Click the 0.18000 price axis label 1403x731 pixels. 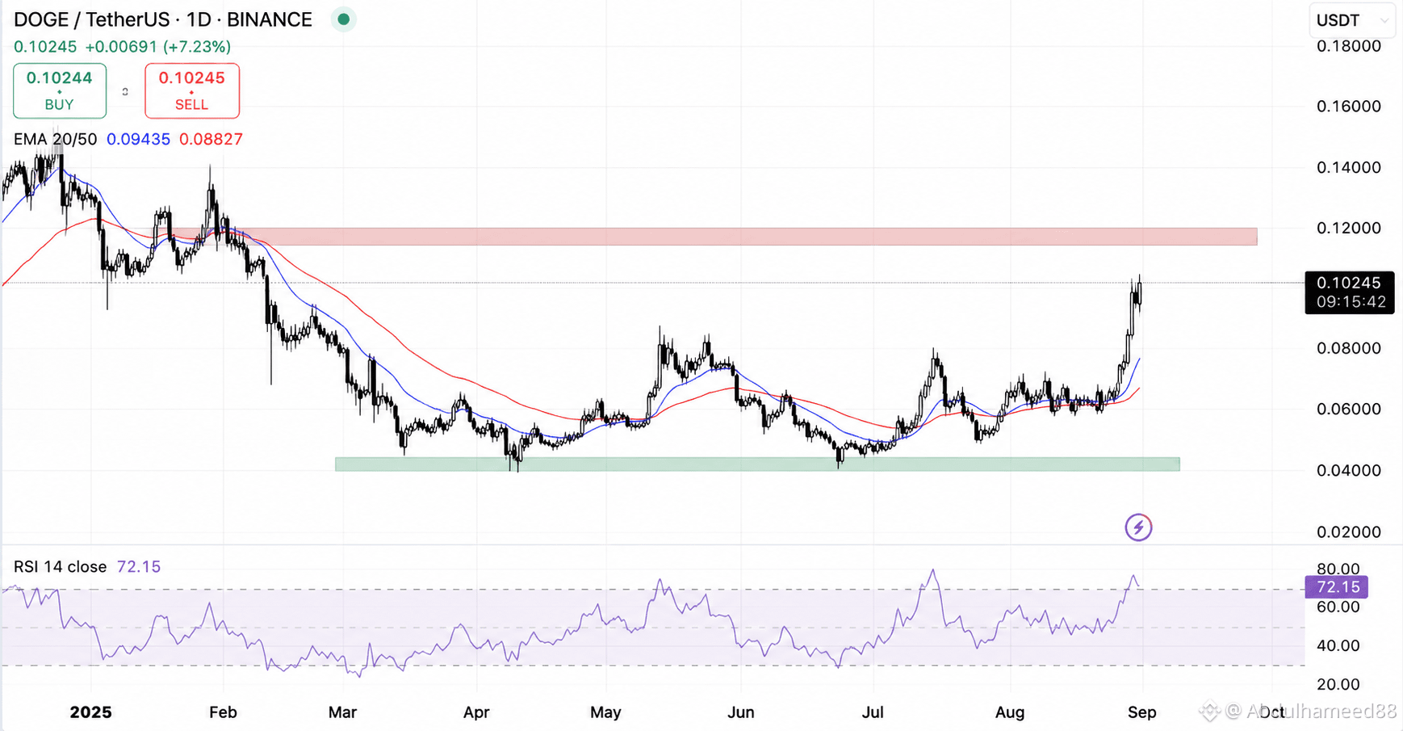click(1349, 46)
